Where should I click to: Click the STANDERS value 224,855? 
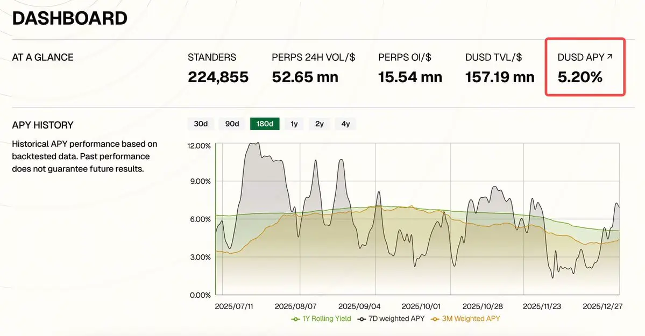click(218, 77)
